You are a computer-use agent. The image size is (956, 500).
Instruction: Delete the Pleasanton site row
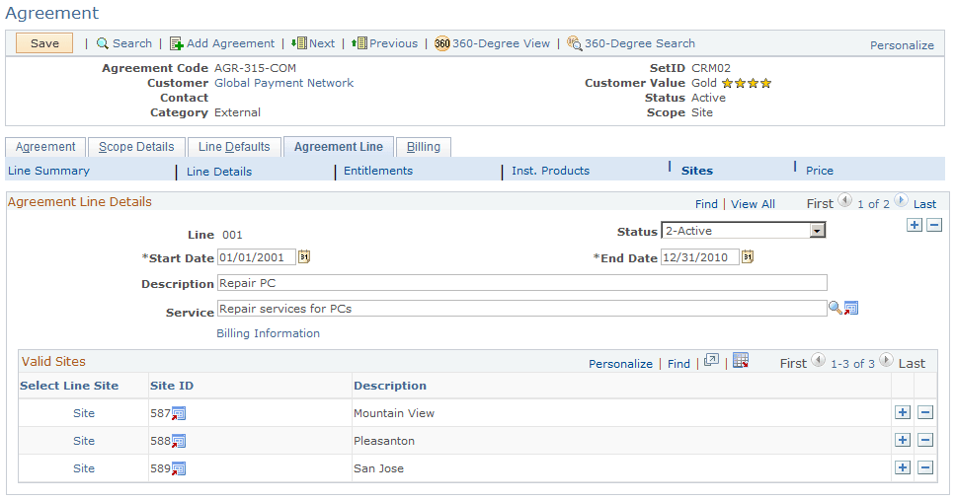tap(925, 440)
